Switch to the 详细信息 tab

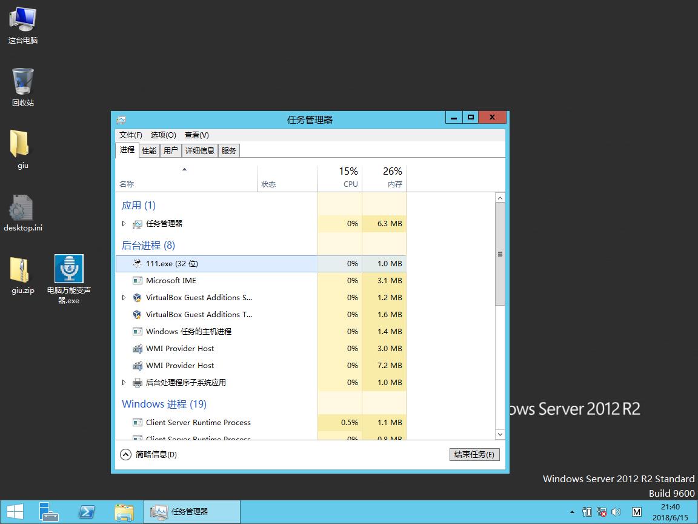click(x=199, y=150)
